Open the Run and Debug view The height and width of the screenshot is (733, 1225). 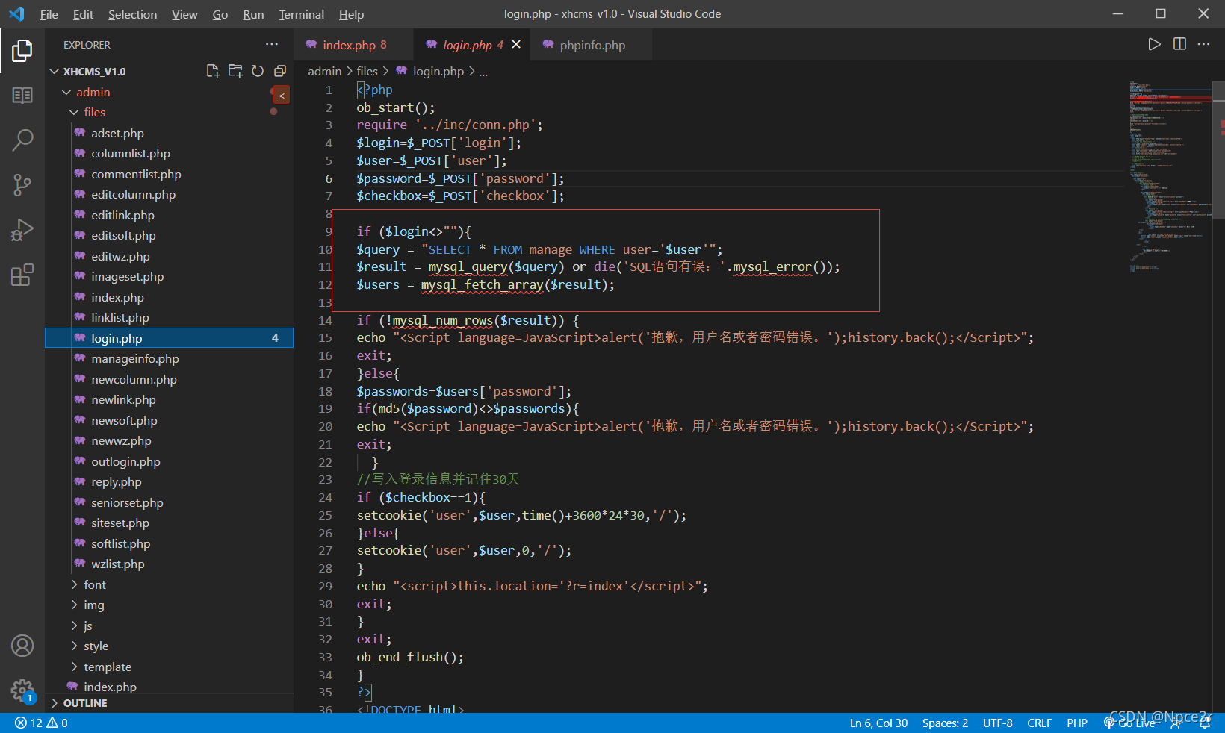coord(22,229)
